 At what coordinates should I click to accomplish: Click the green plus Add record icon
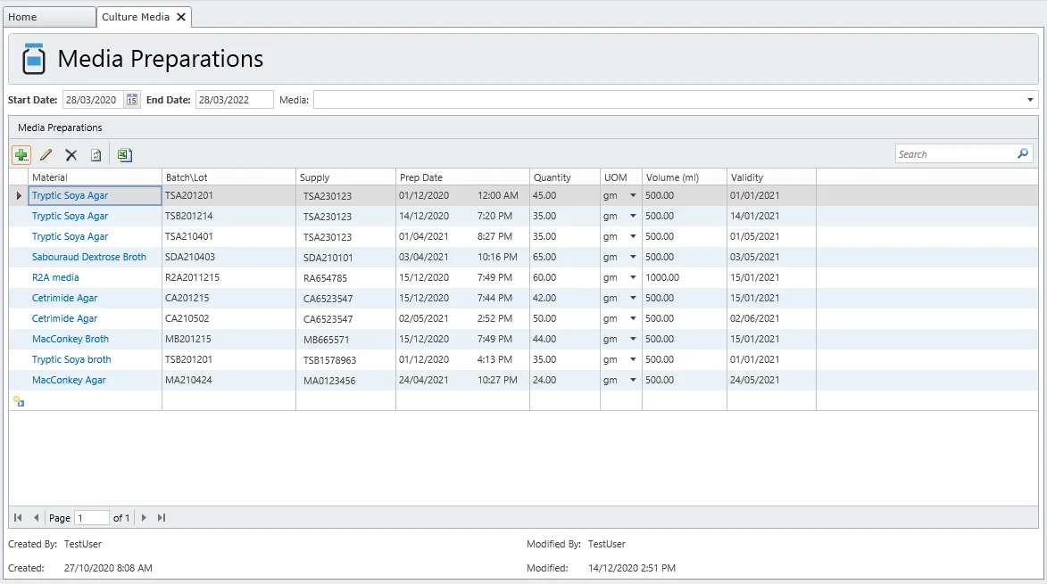(21, 155)
